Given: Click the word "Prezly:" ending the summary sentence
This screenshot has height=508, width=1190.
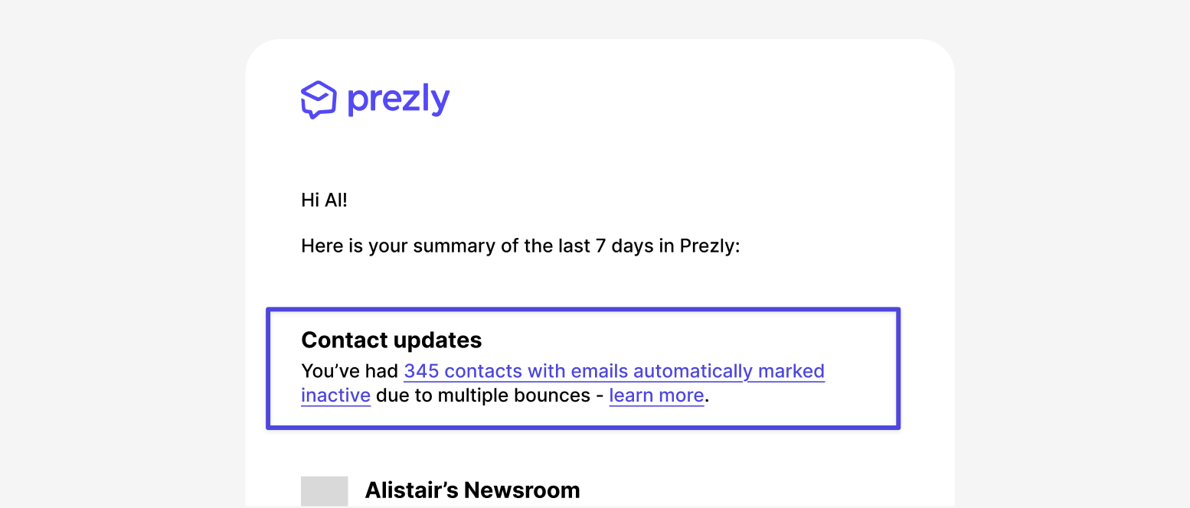Looking at the screenshot, I should 710,246.
